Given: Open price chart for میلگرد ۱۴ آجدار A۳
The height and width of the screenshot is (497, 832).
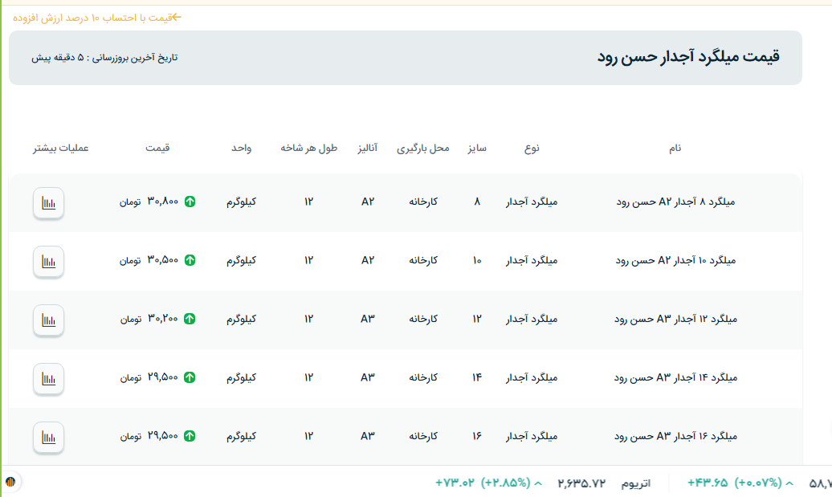Looking at the screenshot, I should tap(49, 378).
